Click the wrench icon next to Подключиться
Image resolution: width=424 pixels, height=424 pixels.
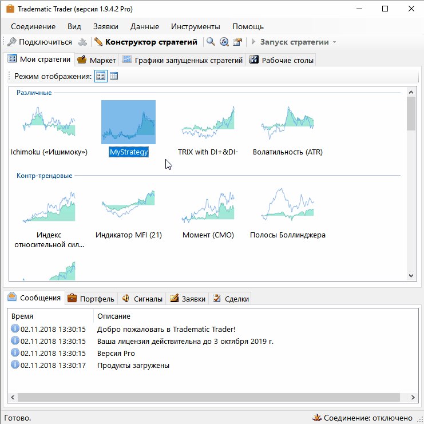12,42
